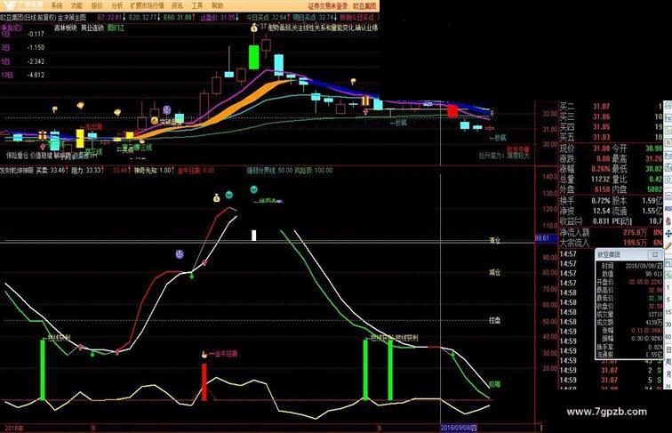Open the 扩展市场行情 menu
The width and height of the screenshot is (672, 433).
tap(147, 5)
